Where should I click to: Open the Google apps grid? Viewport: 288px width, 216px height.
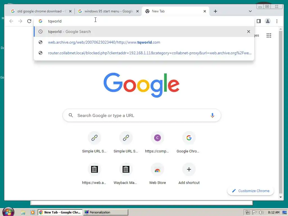click(269, 35)
